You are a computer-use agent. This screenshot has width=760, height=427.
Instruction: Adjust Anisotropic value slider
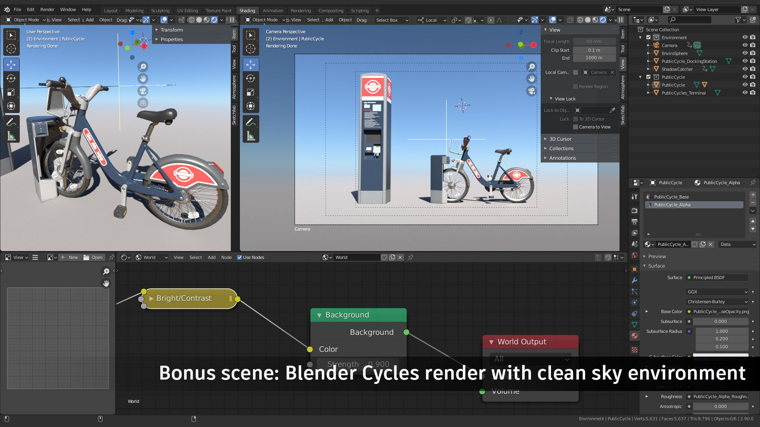(720, 406)
